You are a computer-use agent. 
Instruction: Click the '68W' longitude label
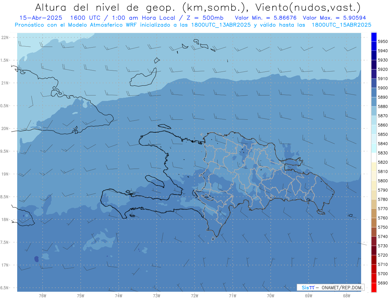point(347,296)
